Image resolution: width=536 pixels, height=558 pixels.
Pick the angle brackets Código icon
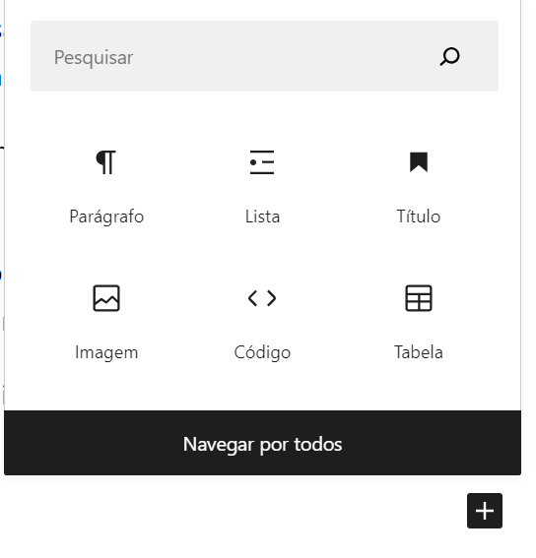click(262, 298)
